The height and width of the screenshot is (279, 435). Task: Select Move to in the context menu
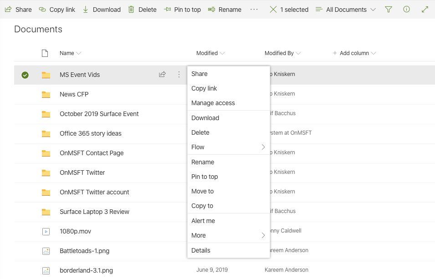229,191
